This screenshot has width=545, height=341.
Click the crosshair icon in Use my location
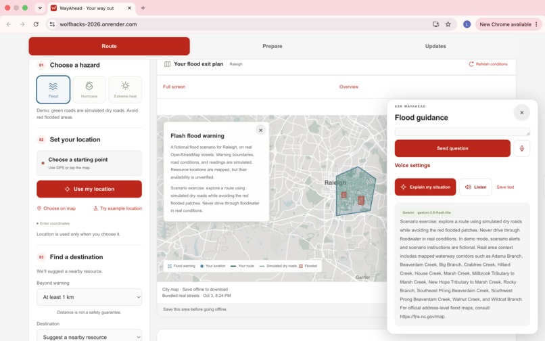coord(68,189)
